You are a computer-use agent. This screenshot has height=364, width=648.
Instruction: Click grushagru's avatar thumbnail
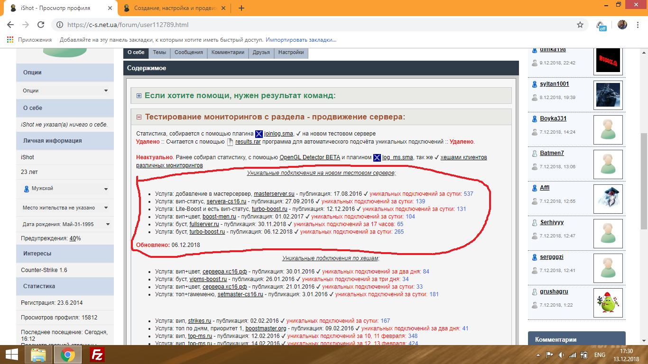coord(608,303)
